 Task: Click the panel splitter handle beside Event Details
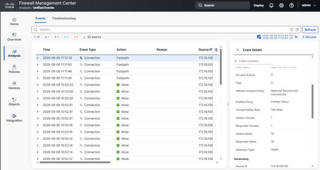[228, 104]
